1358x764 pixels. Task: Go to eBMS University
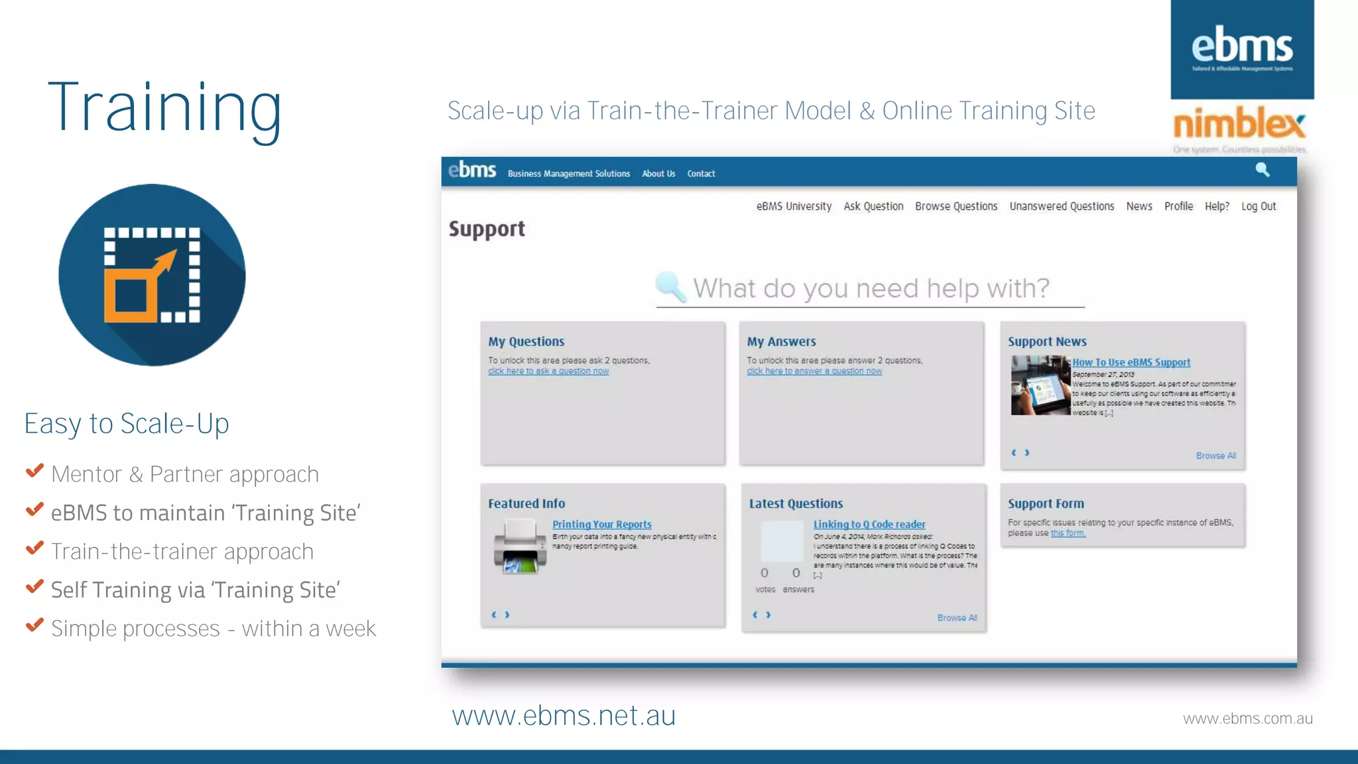click(794, 206)
